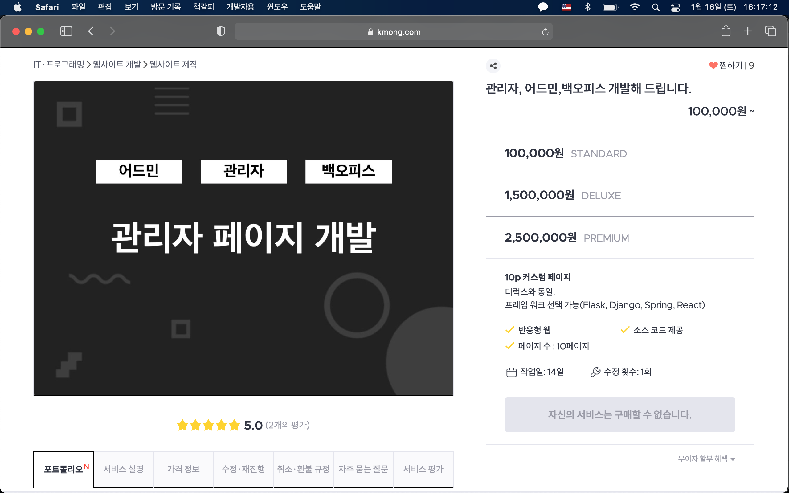Image resolution: width=789 pixels, height=493 pixels.
Task: Open the 도움말 menu
Action: click(310, 7)
